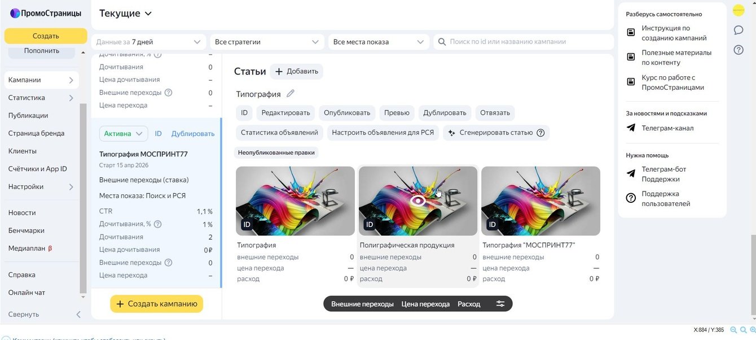
Task: Open Публикации in sidebar
Action: coord(28,115)
